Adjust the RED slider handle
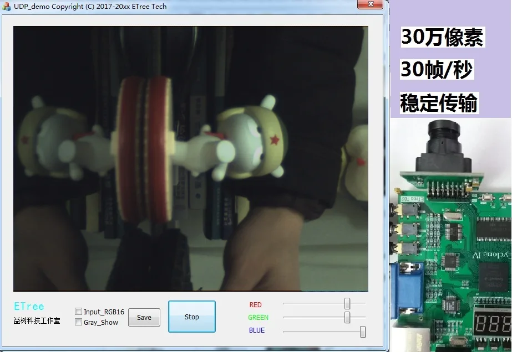Image resolution: width=512 pixels, height=352 pixels. coord(347,303)
